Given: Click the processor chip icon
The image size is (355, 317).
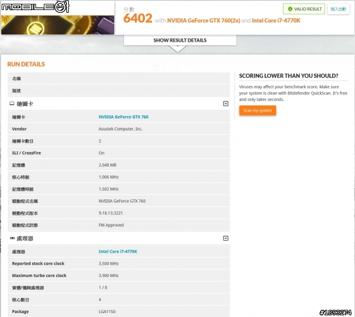Looking at the screenshot, I should [12, 238].
